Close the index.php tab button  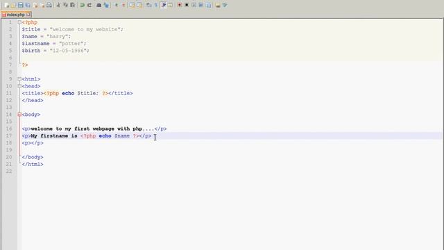(x=28, y=14)
